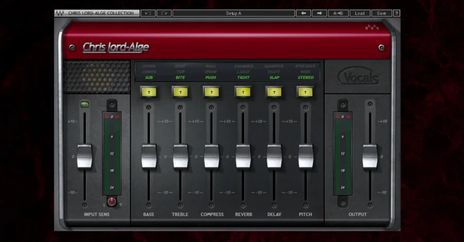Click the Vocals badge logo
This screenshot has height=242, width=464.
[358, 76]
